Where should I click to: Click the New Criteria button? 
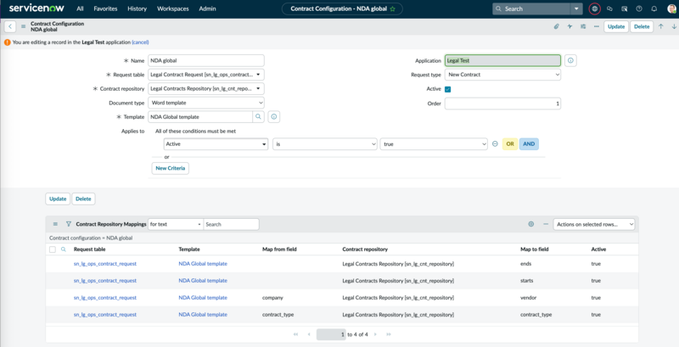click(171, 168)
